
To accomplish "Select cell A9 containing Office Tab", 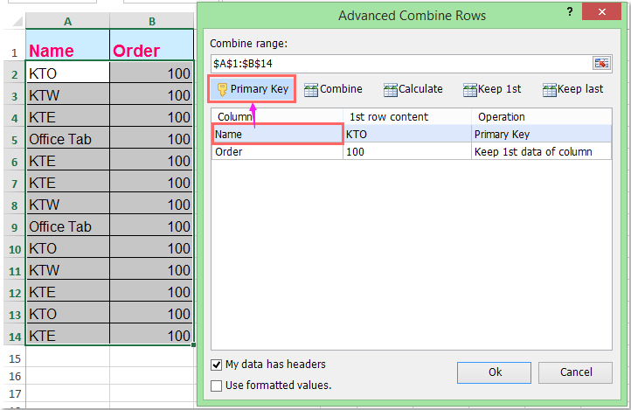I will (67, 226).
